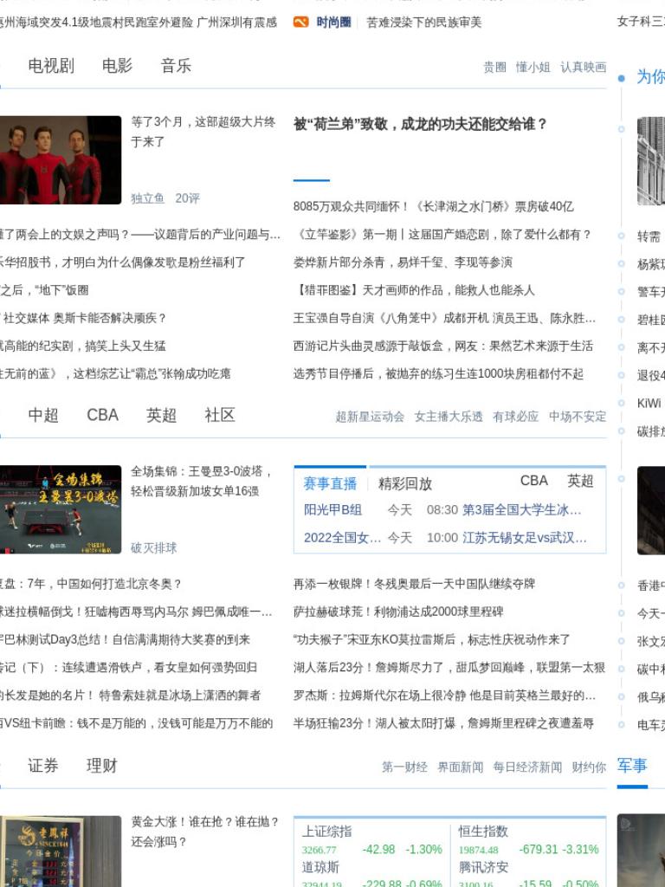665x887 pixels.
Task: Open the 2022全国女 league link
Action: (x=342, y=537)
